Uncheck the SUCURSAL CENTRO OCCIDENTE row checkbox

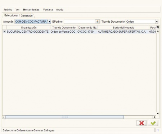pyautogui.click(x=4, y=32)
